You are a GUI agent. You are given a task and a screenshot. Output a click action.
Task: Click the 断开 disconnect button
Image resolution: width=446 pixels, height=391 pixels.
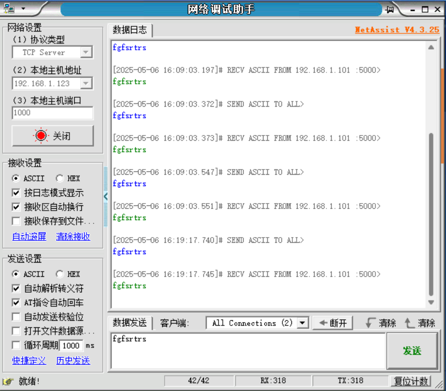click(333, 323)
